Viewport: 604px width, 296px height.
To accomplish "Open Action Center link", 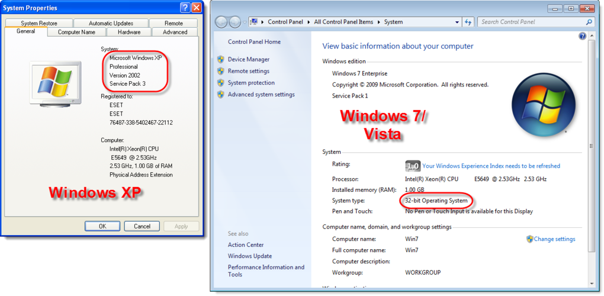I will pos(246,245).
